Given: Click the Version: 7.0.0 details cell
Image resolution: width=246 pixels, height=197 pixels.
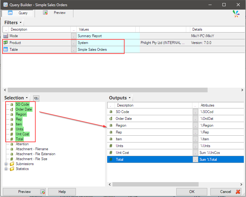Looking at the screenshot, I should click(x=201, y=43).
